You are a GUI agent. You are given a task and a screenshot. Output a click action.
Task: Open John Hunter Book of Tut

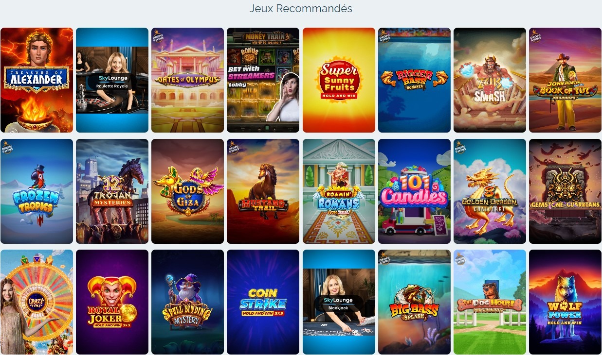[565, 80]
